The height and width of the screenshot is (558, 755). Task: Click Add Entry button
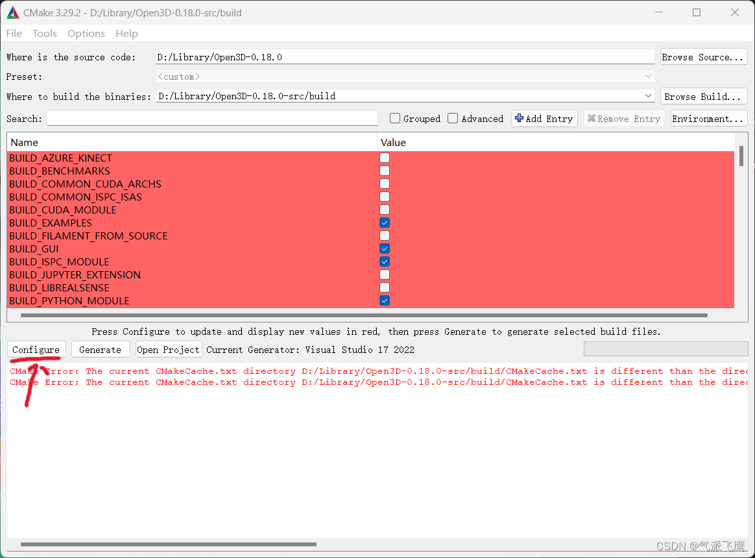tap(544, 119)
